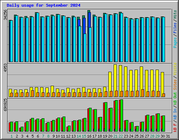Select the yellow visits bar for day 9
The image size is (179, 140).
click(52, 89)
